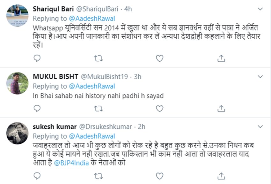271x184 pixels.
Task: Share sukesh kumar's tweet
Action: 221,175
